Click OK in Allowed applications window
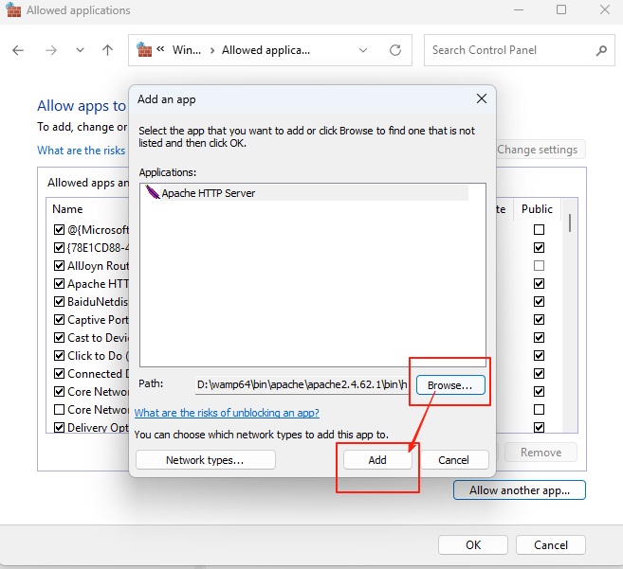 pos(473,545)
